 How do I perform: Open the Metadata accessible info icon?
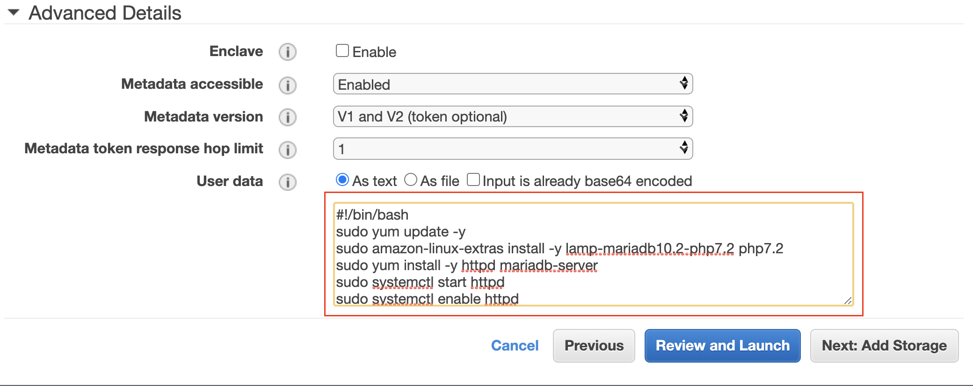288,86
